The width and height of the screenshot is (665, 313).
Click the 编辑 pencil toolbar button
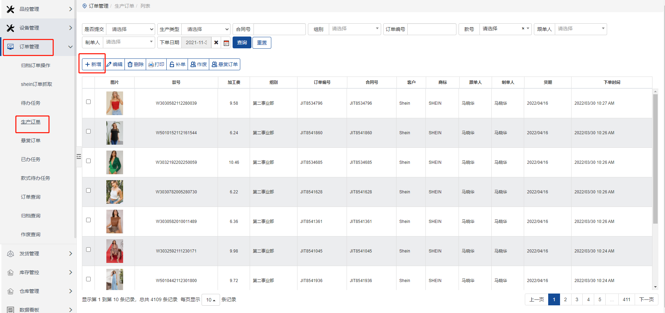coord(114,64)
